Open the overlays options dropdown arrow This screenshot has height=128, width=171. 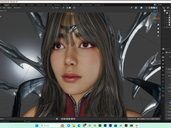[x=143, y=8]
